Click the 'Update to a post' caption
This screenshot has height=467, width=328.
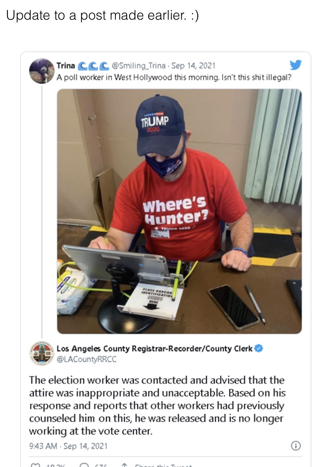pyautogui.click(x=102, y=15)
